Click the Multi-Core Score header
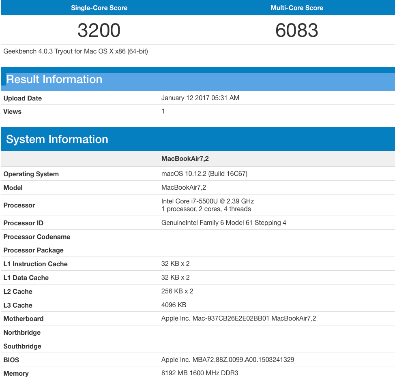This screenshot has width=395, height=385. [x=296, y=8]
